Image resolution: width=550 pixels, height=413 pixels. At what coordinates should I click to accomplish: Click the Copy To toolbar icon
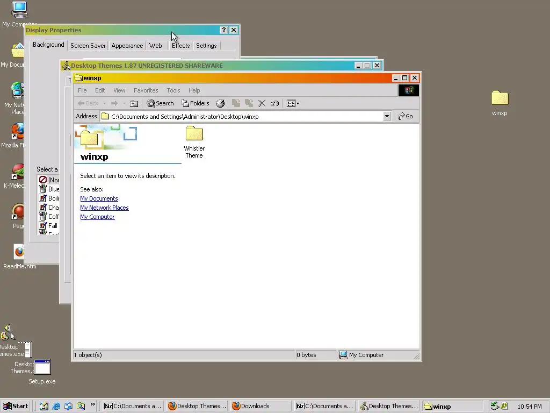point(249,103)
